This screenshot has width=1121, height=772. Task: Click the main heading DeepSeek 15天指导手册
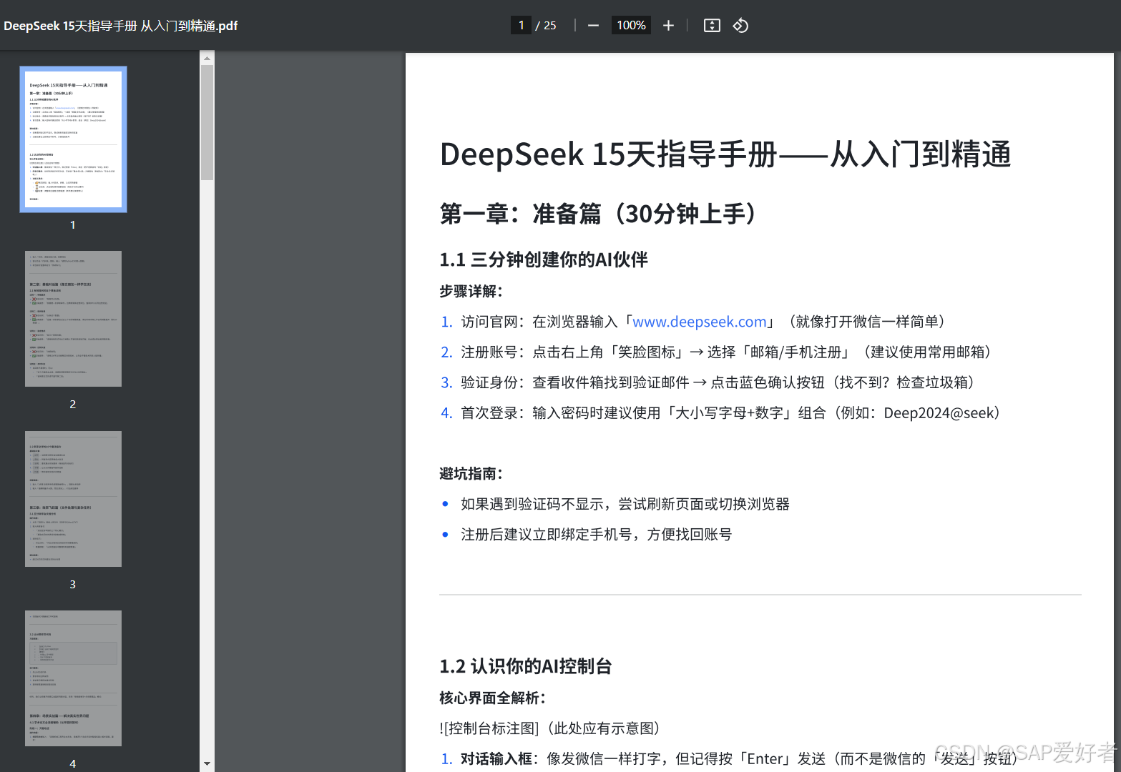725,154
